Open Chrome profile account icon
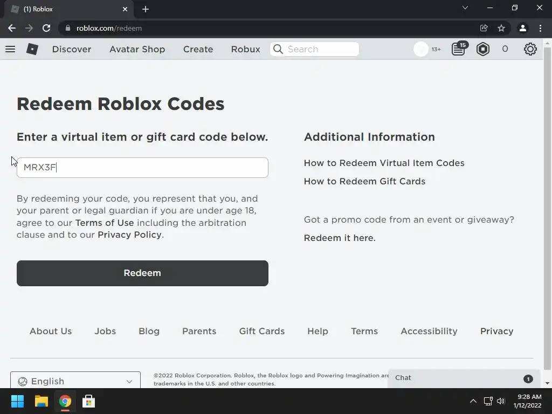This screenshot has width=552, height=414. pyautogui.click(x=523, y=28)
